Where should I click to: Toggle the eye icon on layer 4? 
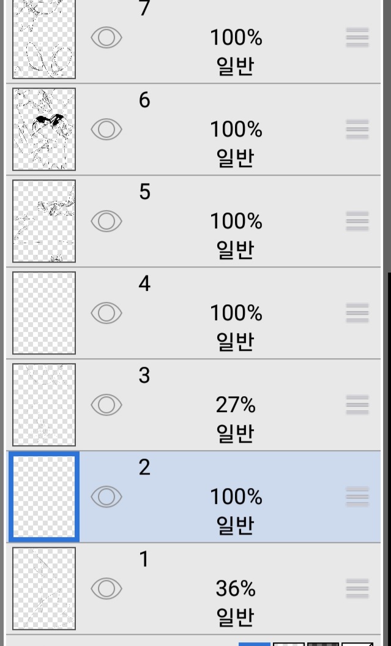[x=106, y=313]
